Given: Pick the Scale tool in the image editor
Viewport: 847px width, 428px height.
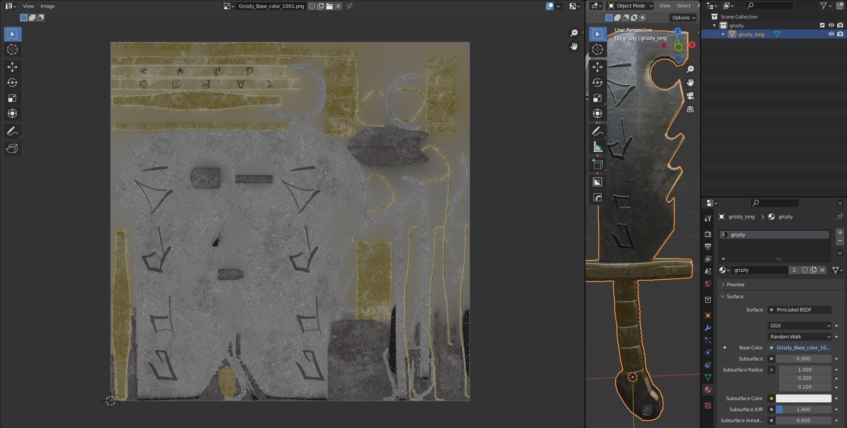Looking at the screenshot, I should pyautogui.click(x=12, y=98).
